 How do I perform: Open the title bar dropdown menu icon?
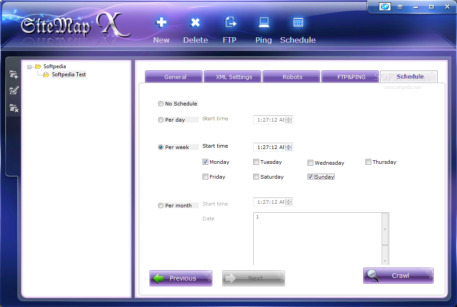[x=400, y=7]
